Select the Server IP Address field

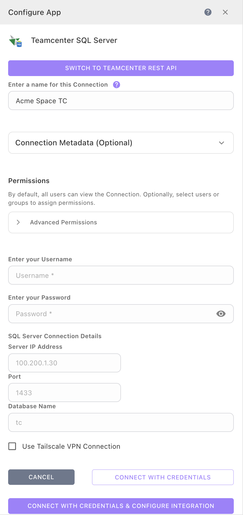pos(65,363)
